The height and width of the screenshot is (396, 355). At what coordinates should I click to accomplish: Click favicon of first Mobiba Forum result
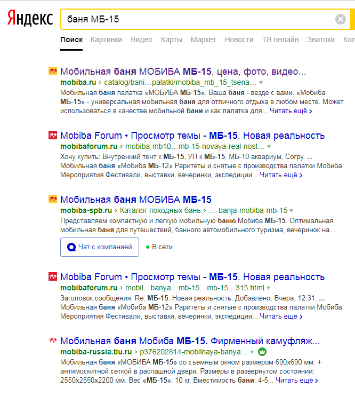tap(53, 136)
